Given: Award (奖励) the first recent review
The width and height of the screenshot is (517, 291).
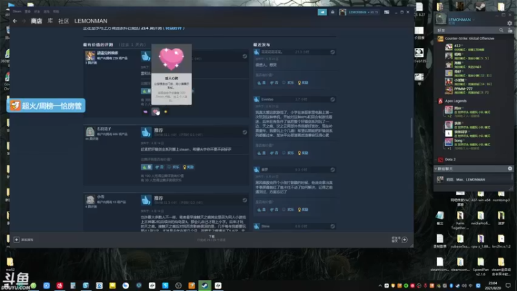Looking at the screenshot, I should pos(303,83).
